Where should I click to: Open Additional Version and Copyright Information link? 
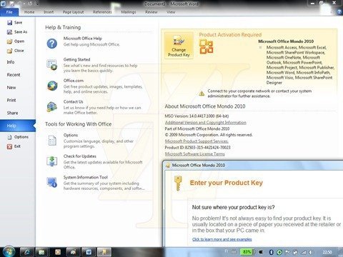(x=206, y=123)
